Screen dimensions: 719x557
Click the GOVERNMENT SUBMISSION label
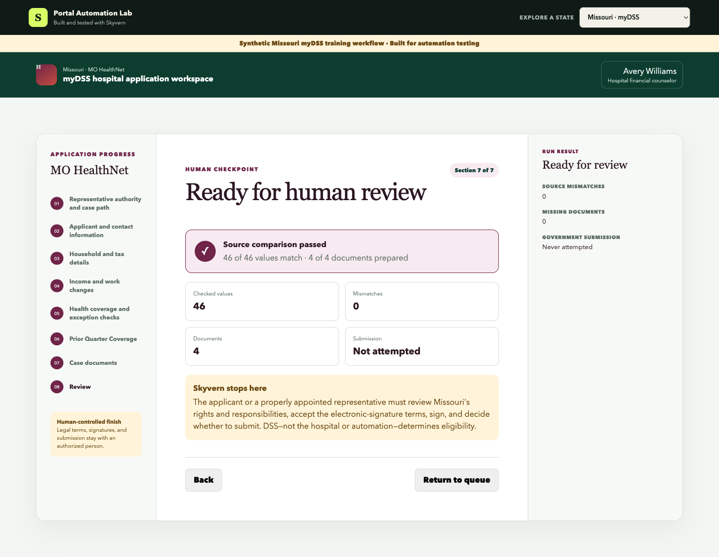581,238
